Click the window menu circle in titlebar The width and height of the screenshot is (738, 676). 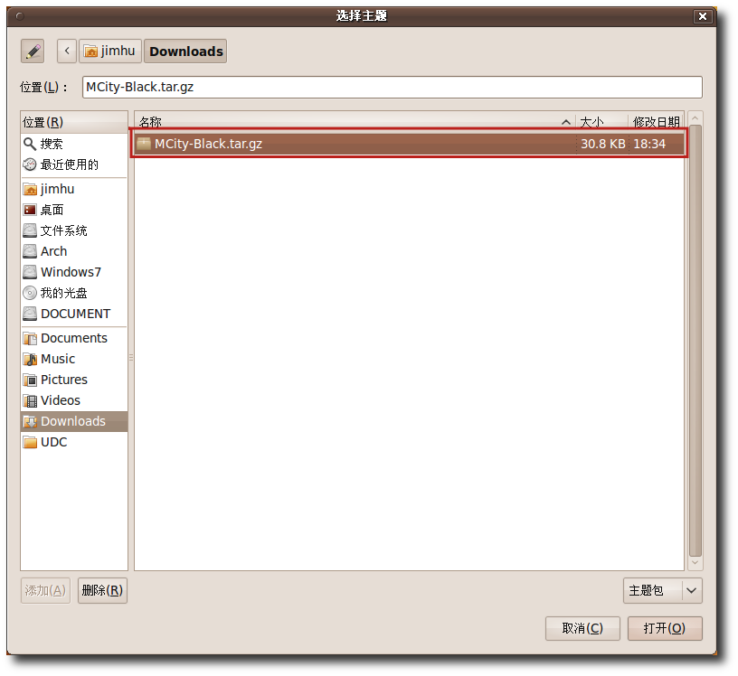tap(20, 16)
